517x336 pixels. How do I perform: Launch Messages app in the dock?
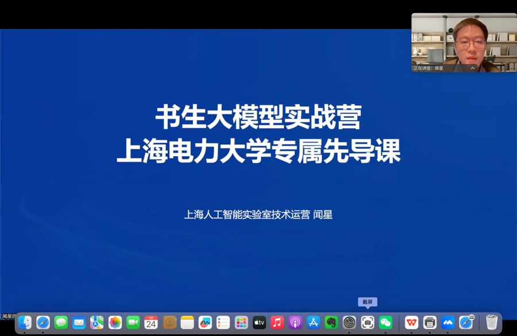[61, 323]
